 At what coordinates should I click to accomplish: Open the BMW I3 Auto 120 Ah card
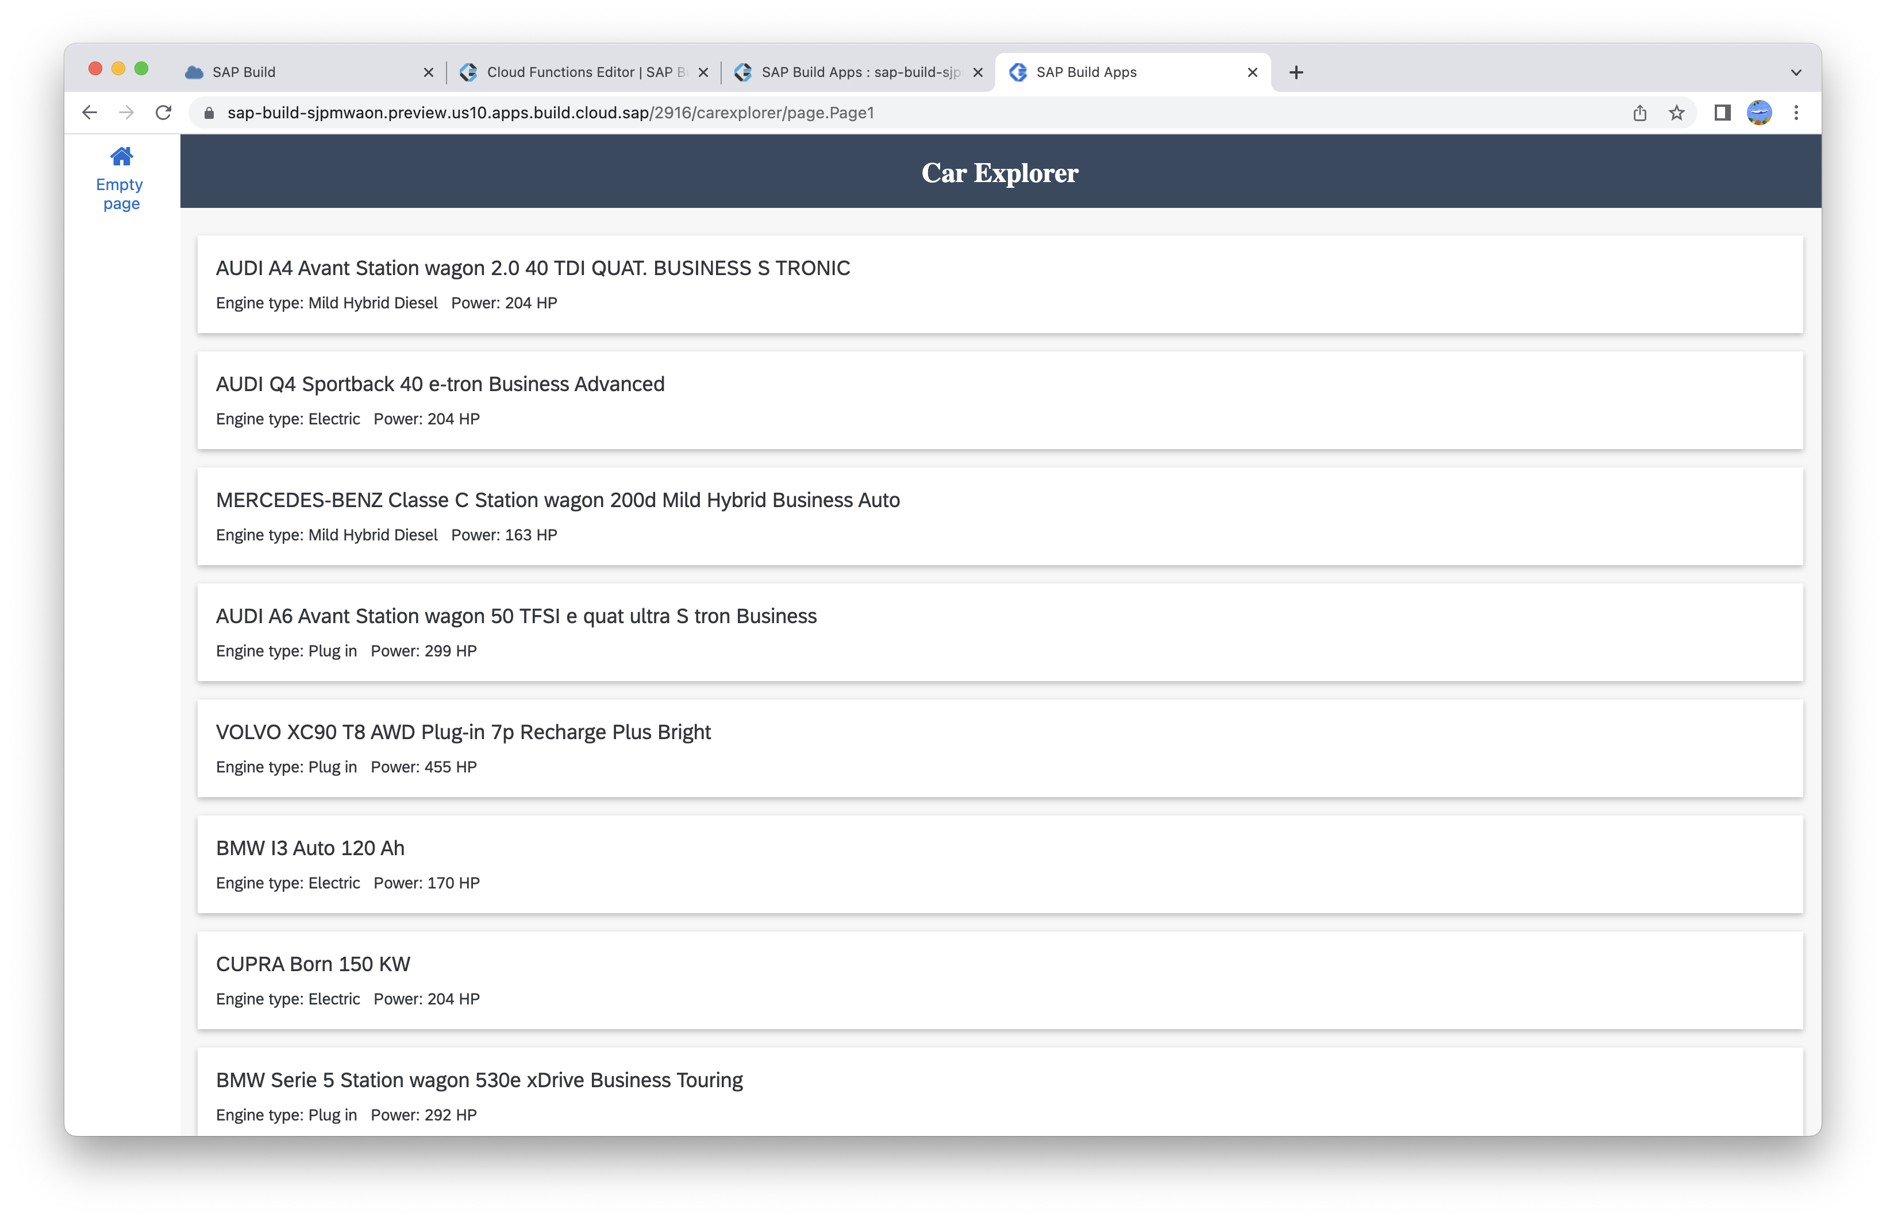[999, 864]
